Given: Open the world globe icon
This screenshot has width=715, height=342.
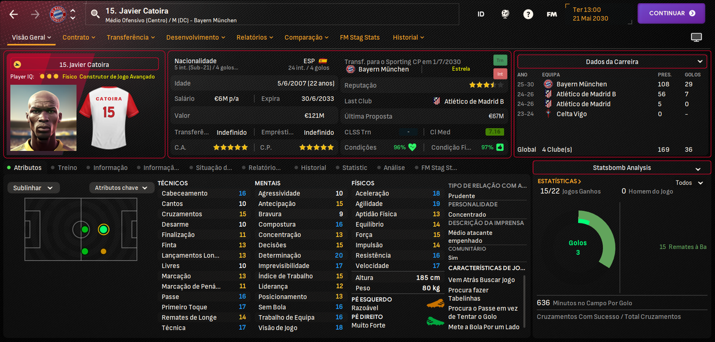Looking at the screenshot, I should coord(505,14).
